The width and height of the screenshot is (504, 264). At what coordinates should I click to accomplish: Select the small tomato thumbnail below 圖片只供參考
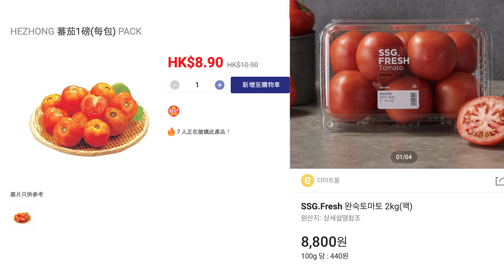pos(22,218)
